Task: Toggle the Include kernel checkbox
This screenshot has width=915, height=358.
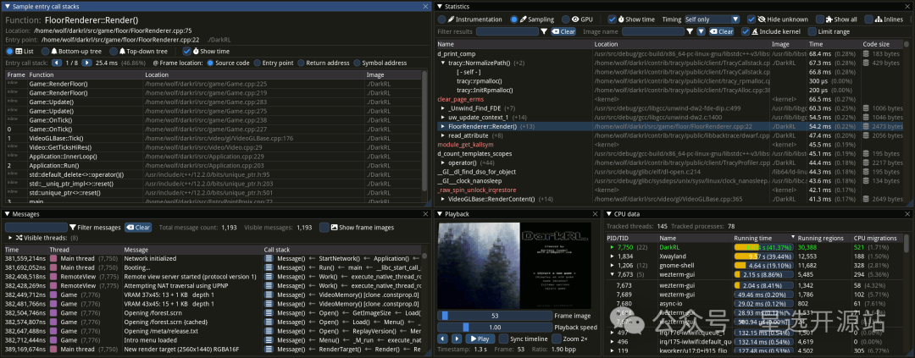Action: pyautogui.click(x=746, y=31)
